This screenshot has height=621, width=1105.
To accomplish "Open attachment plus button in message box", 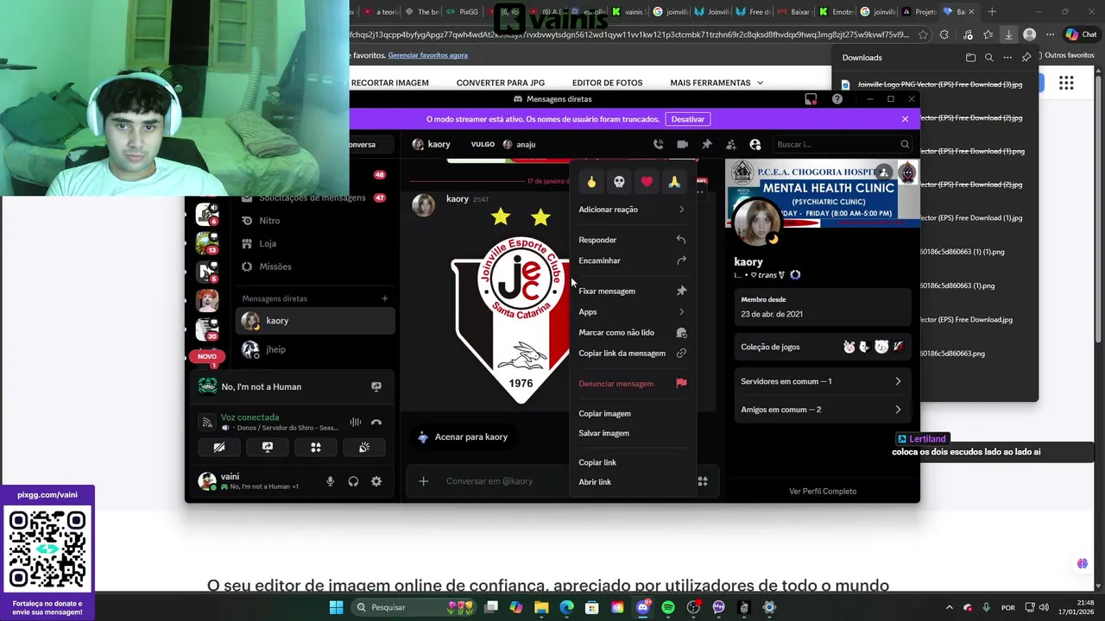I will (423, 480).
